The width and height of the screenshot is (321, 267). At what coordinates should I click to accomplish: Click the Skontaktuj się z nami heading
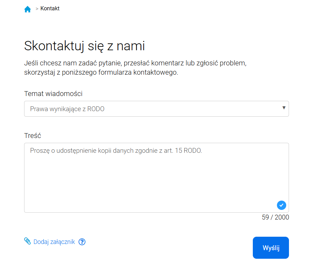(x=84, y=46)
